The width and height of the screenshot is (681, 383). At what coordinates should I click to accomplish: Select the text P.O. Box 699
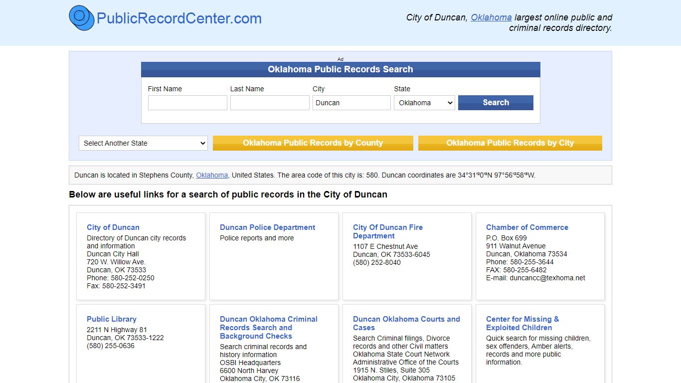(x=507, y=238)
